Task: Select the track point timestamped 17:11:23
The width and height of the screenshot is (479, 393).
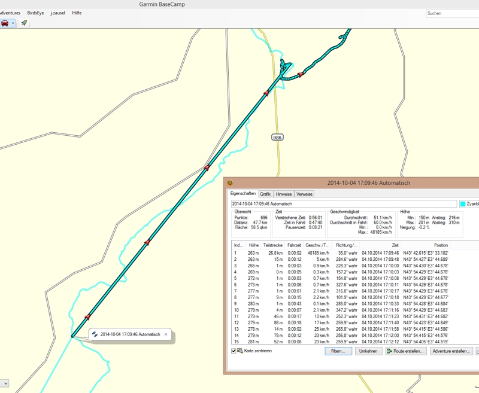Action: tap(341, 316)
